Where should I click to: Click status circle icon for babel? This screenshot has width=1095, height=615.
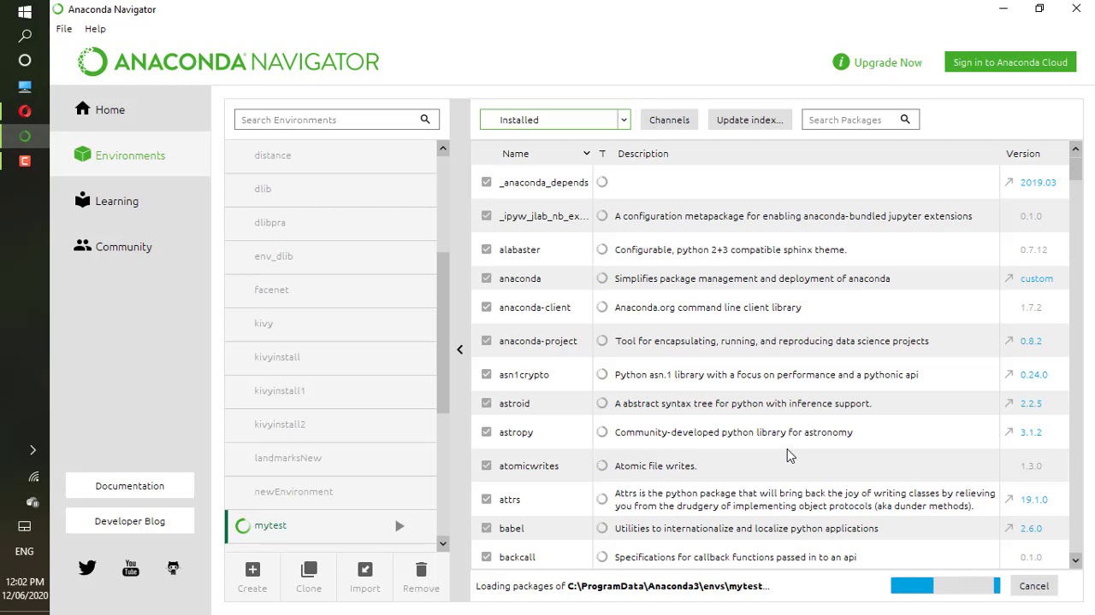[x=602, y=528]
